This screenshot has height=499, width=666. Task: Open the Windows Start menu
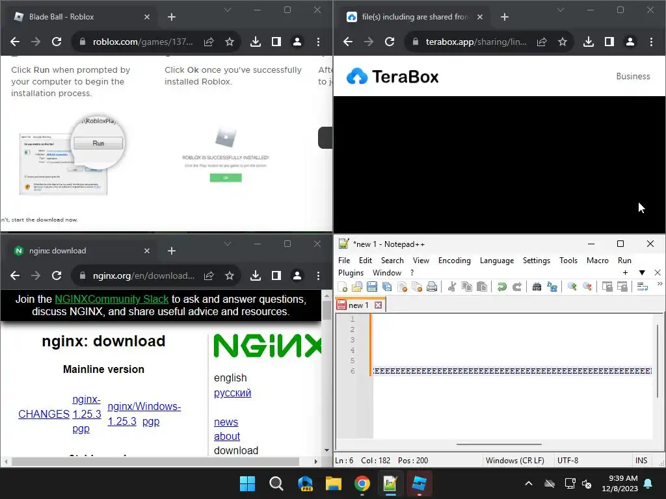tap(247, 483)
